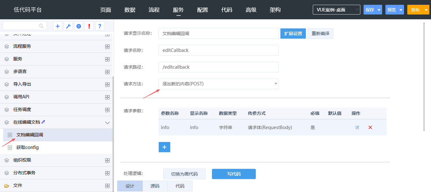Open the question mark help icon
The height and width of the screenshot is (192, 431).
(x=100, y=26)
